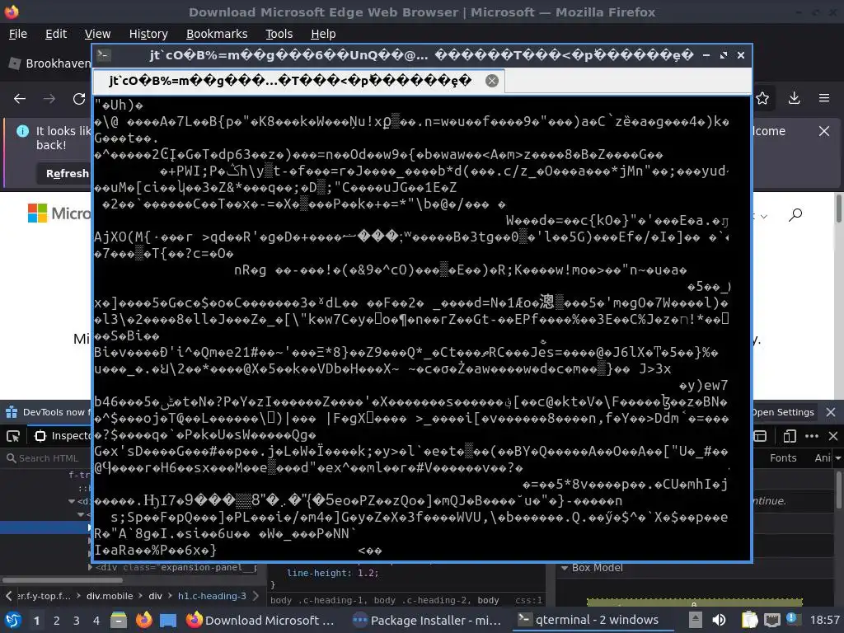Screen dimensions: 844x633
Task: Jump back through breadcrumbs with the left chevron
Action: [x=8, y=596]
